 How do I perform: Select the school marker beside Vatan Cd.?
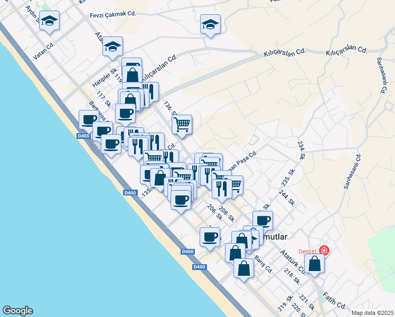click(x=50, y=21)
